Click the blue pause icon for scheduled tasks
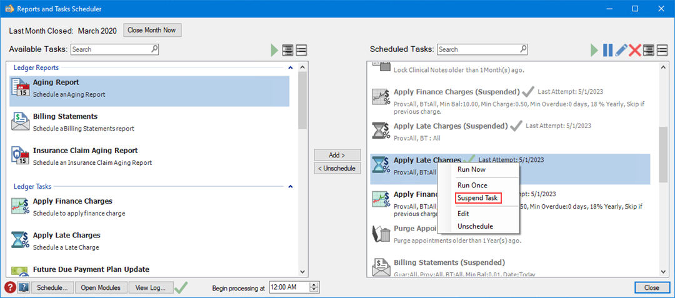 tap(607, 50)
